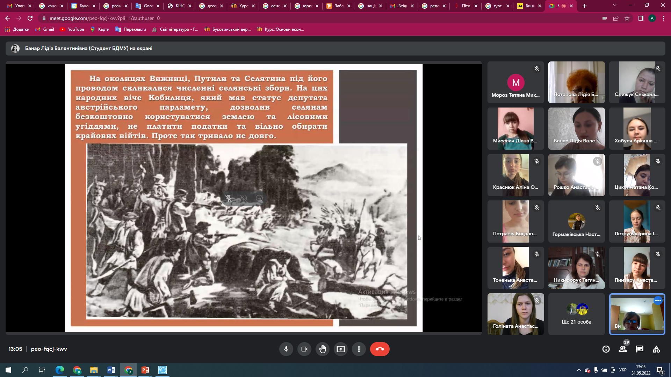Open a new browser tab
671x377 pixels.
click(x=585, y=6)
